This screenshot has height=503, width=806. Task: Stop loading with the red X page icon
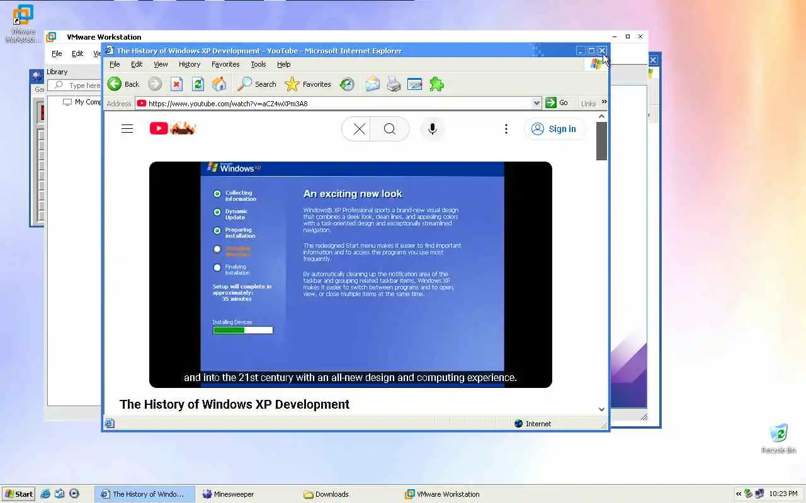(x=176, y=84)
